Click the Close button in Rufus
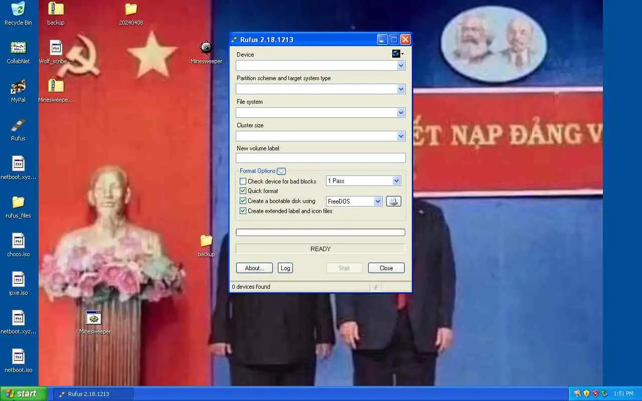Viewport: 642px width, 401px height. point(386,268)
